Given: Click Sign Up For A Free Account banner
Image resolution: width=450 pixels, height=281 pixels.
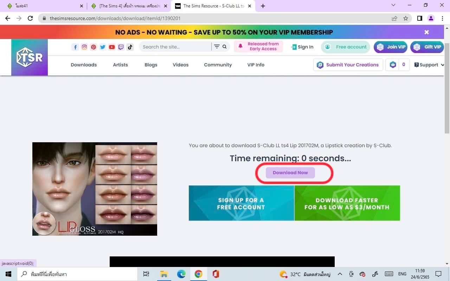Looking at the screenshot, I should 241,203.
